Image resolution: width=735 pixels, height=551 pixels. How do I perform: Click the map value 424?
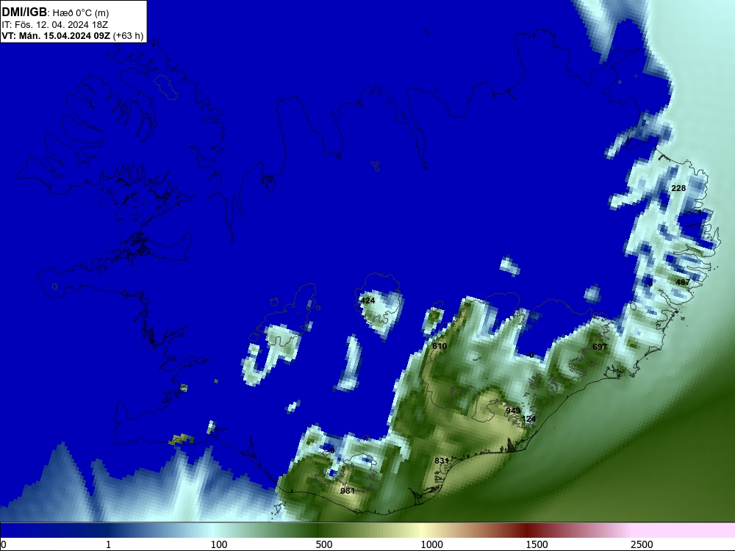367,300
